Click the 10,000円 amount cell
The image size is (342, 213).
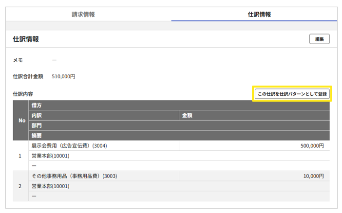[254, 176]
